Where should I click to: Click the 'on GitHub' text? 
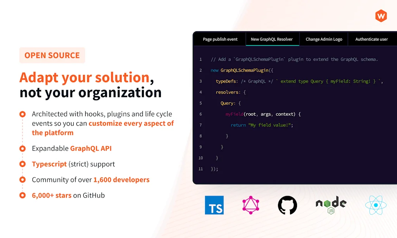coord(89,195)
